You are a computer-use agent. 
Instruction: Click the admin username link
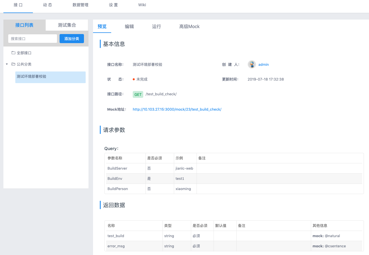(263, 64)
